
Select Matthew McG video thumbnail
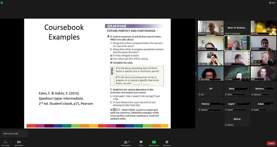[211, 28]
